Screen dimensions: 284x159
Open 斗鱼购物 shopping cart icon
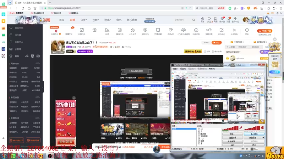234,30
